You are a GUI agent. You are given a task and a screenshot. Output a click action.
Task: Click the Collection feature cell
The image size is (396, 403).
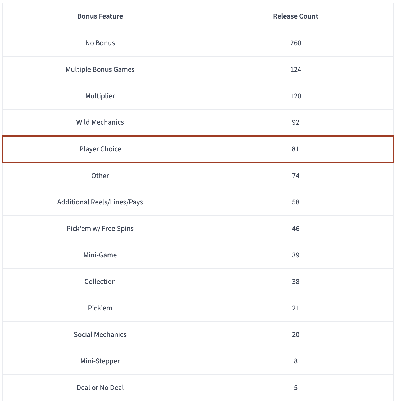pyautogui.click(x=100, y=282)
